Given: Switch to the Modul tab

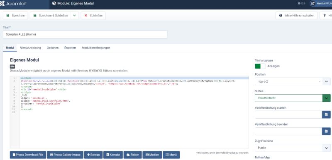Looking at the screenshot, I should pyautogui.click(x=10, y=48).
